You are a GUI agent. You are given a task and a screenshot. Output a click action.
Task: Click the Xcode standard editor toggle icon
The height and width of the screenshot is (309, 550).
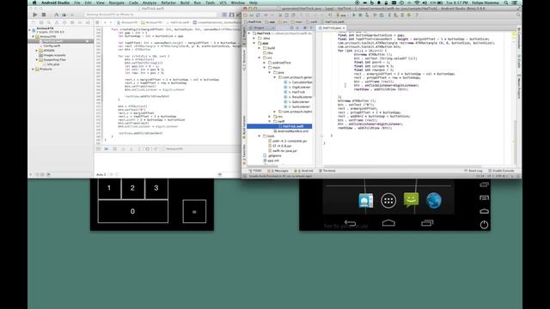pyautogui.click(x=224, y=15)
